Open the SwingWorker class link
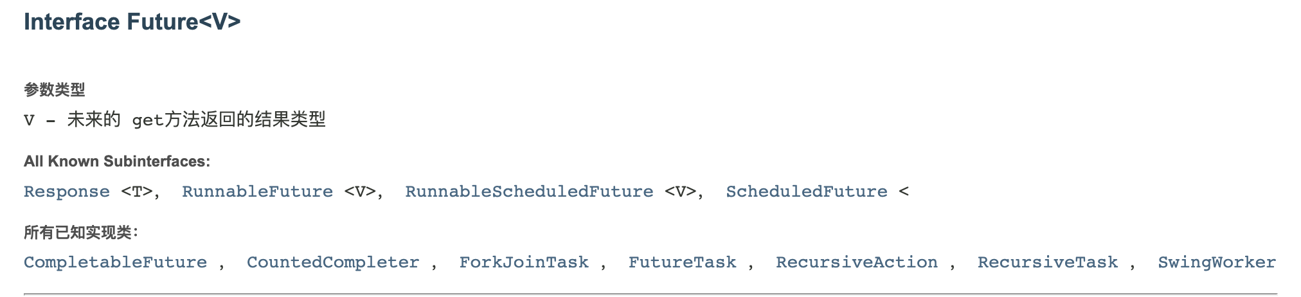The width and height of the screenshot is (1301, 297). [x=1216, y=262]
